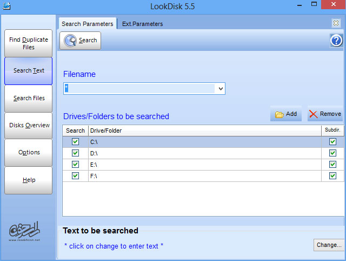Image resolution: width=346 pixels, height=261 pixels.
Task: Open the Options panel
Action: tap(29, 153)
